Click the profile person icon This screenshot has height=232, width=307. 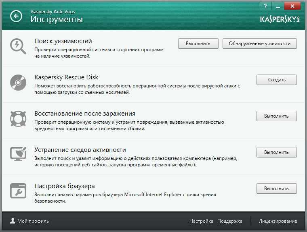pyautogui.click(x=13, y=221)
